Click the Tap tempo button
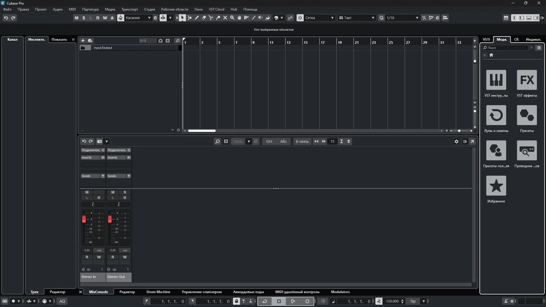546x307 pixels. [413, 301]
